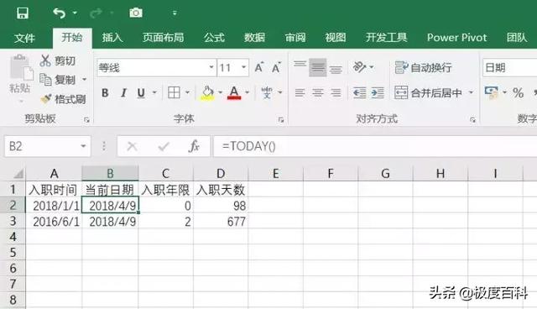Viewport: 537px width, 309px height.
Task: Click 复制 copy button
Action: (58, 80)
